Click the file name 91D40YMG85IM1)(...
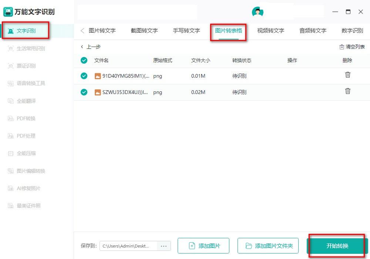 coord(126,76)
